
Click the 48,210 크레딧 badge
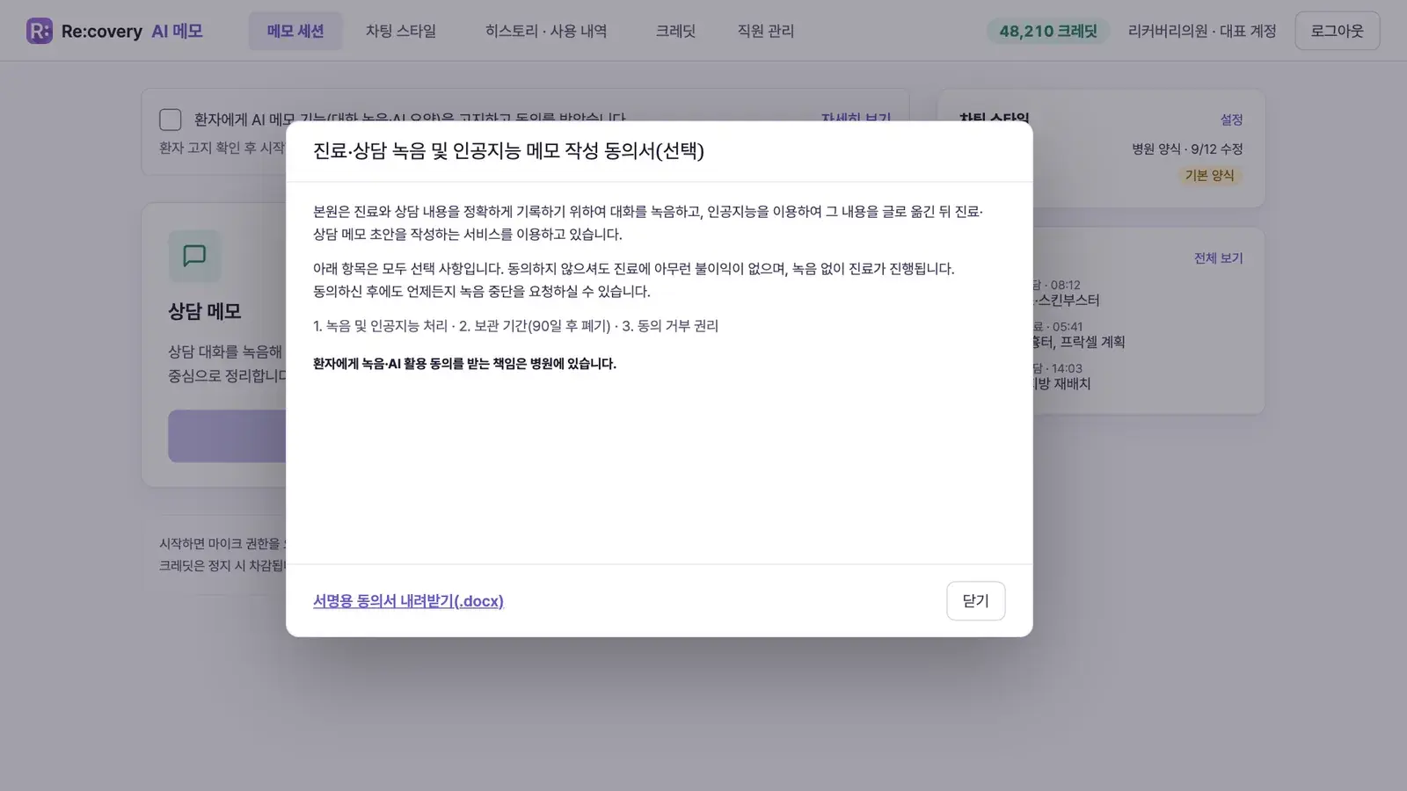coord(1048,31)
